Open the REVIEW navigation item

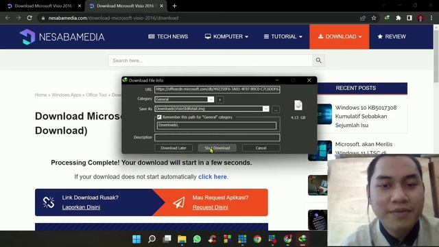tap(392, 36)
